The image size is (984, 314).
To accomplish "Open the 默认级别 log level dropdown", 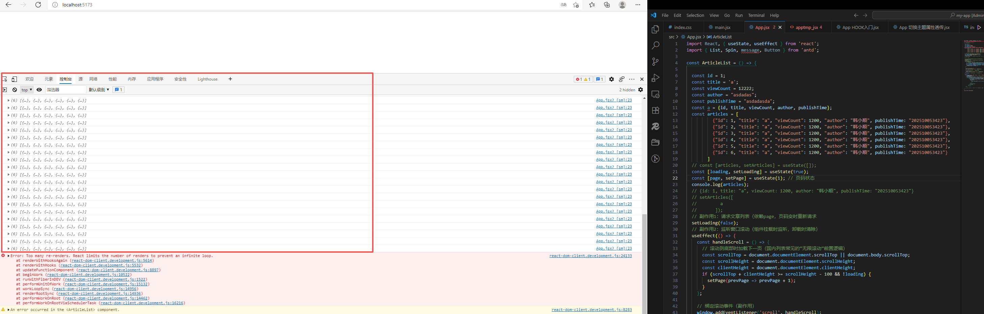I will pos(99,90).
